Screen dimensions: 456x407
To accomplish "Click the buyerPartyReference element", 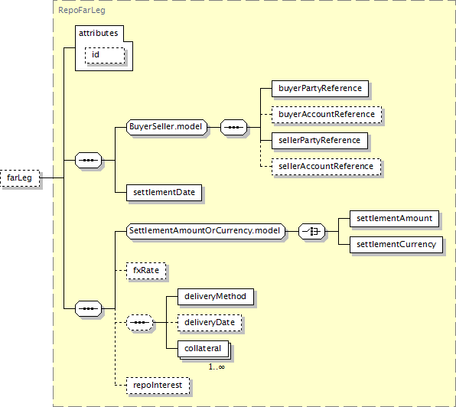I will coord(320,89).
